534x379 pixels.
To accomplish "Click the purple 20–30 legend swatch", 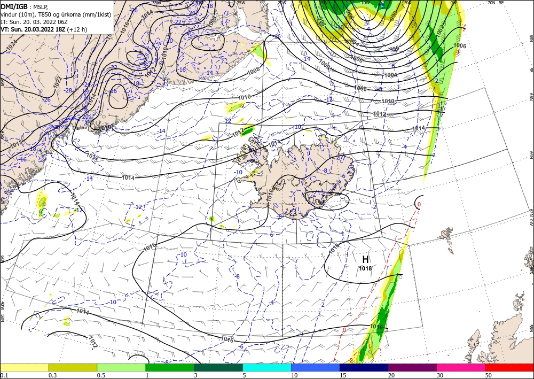I will (x=412, y=367).
